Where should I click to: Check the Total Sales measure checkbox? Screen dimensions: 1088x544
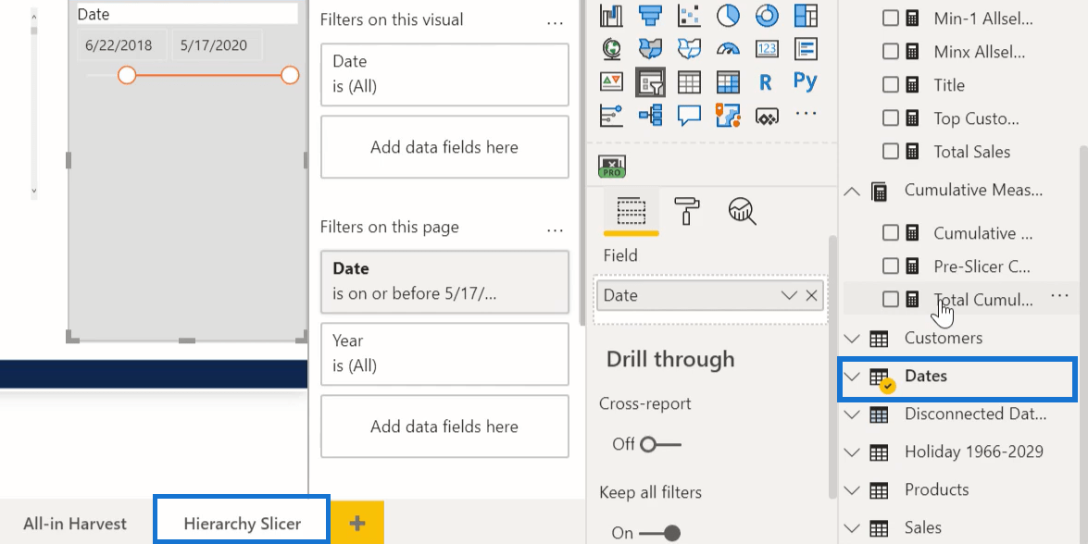tap(890, 151)
